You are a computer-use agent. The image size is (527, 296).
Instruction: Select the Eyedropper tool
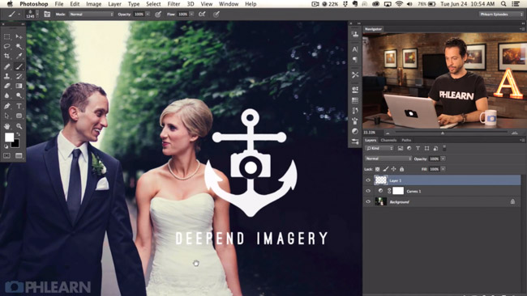pos(19,56)
